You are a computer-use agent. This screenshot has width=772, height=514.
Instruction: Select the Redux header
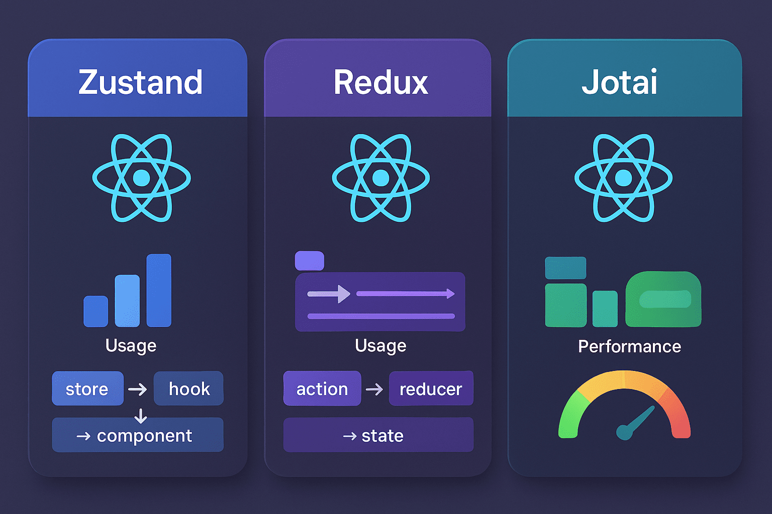pyautogui.click(x=377, y=78)
